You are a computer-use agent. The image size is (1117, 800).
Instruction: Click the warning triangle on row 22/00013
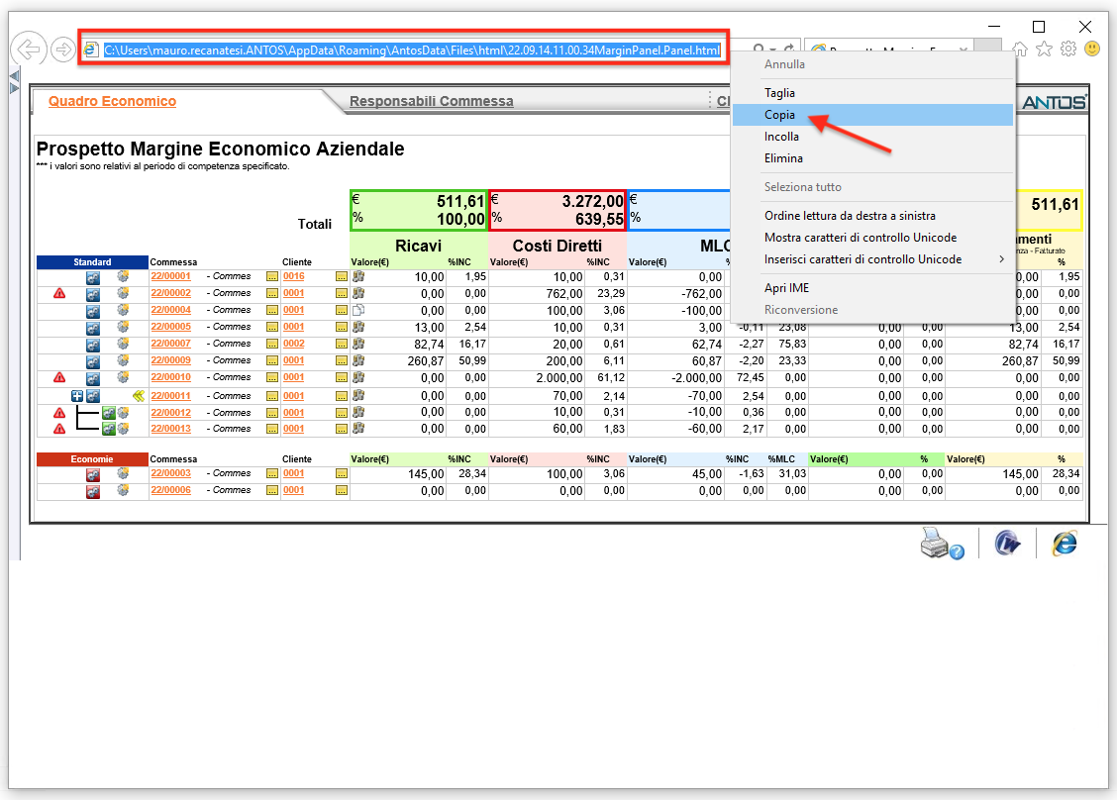[x=59, y=429]
